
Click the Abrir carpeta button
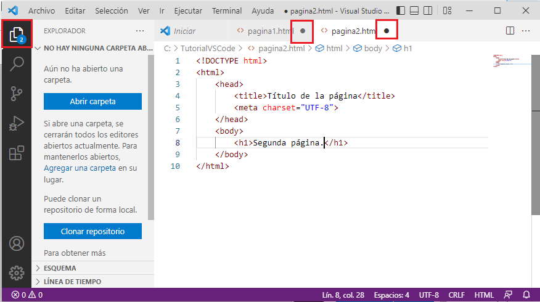pyautogui.click(x=92, y=101)
